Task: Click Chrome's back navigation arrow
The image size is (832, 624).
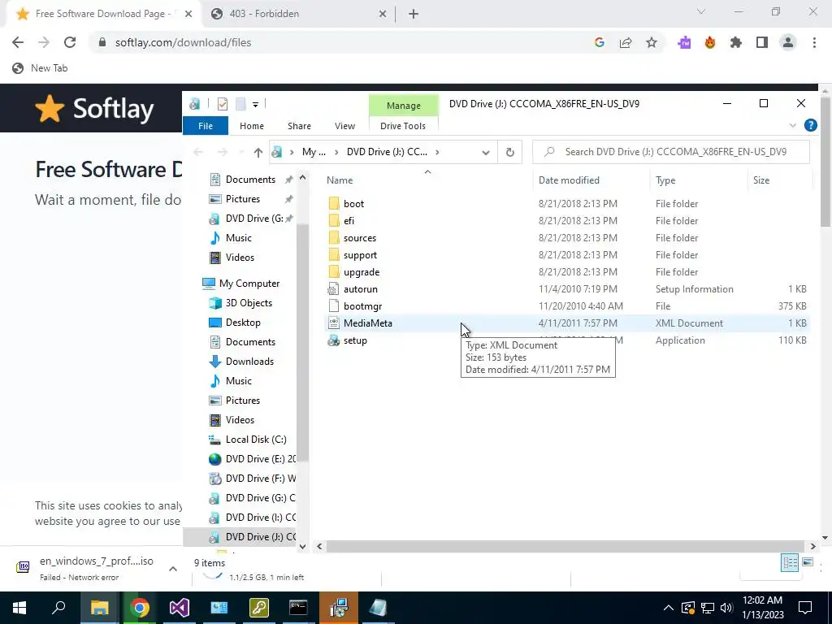Action: click(18, 42)
